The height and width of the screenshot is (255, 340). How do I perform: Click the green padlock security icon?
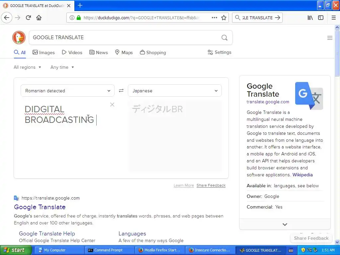79,18
